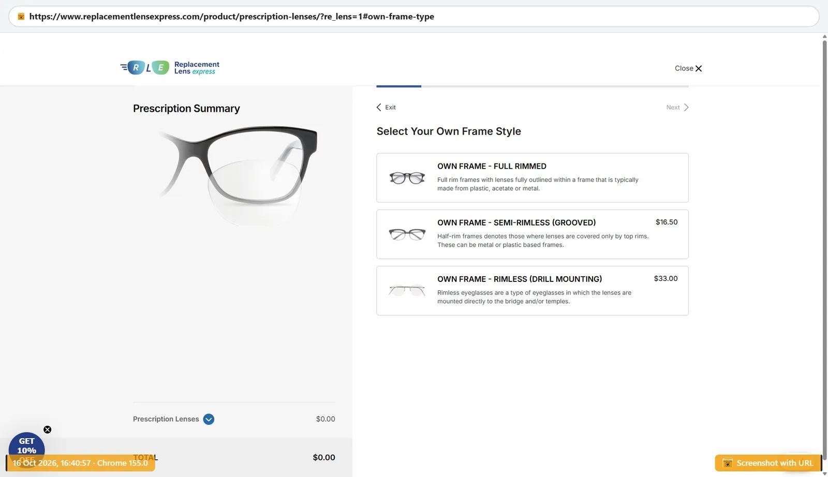828x477 pixels.
Task: Click the step progress bar
Action: 532,86
